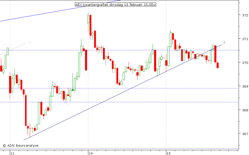Click the small 'r' label at the trendline end
This screenshot has width=249, height=155.
224,42
